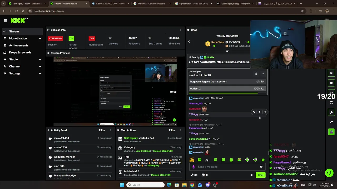Image resolution: width=337 pixels, height=189 pixels.
Task: Click the Stream Preview thumbnail
Action: click(x=115, y=91)
